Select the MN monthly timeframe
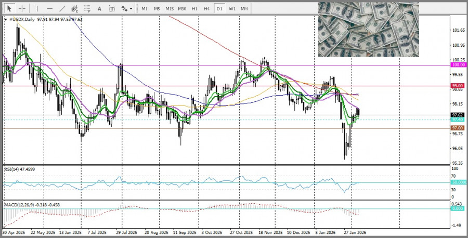The height and width of the screenshot is (238, 468). [244, 9]
